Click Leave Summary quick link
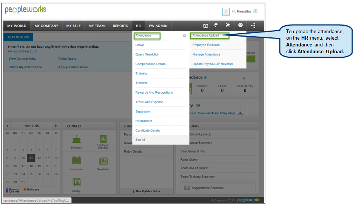Viewport: 356px width, 205px height. [x=201, y=143]
